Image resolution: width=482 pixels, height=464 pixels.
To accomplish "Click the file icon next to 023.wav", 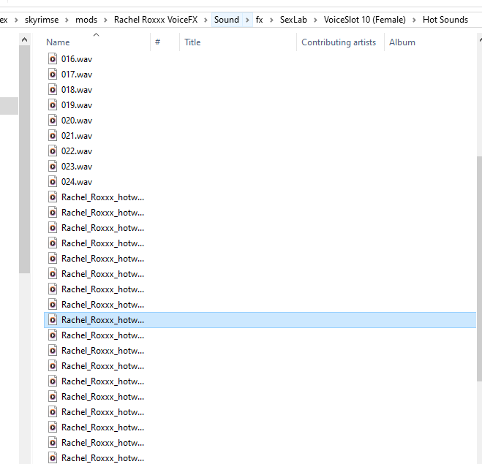I will coord(53,166).
